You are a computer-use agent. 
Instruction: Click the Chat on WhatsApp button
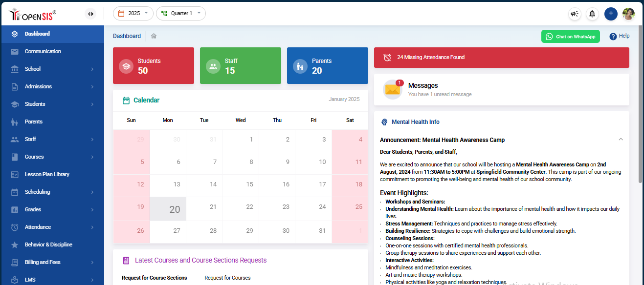click(570, 36)
